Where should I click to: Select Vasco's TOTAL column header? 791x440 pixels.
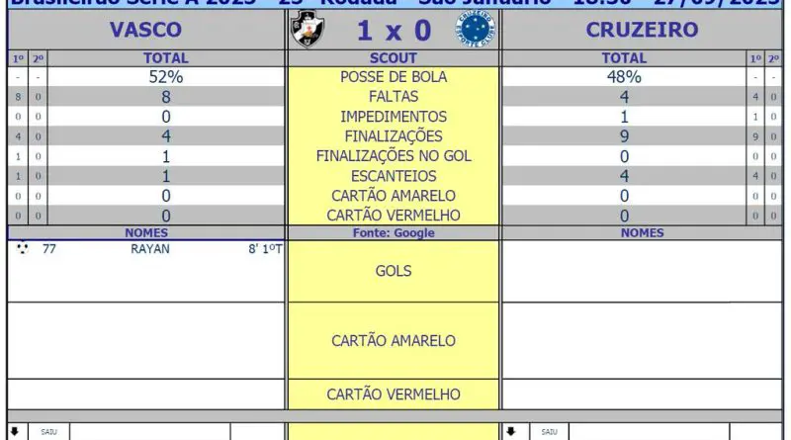(x=166, y=58)
